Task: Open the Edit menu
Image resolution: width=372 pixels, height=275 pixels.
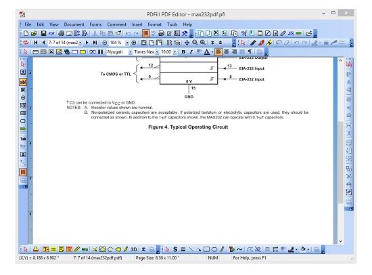Action: pyautogui.click(x=40, y=24)
